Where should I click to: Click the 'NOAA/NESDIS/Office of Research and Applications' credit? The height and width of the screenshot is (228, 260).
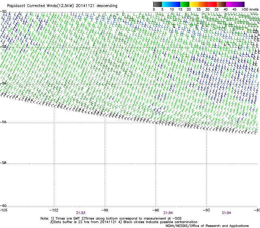(207, 226)
